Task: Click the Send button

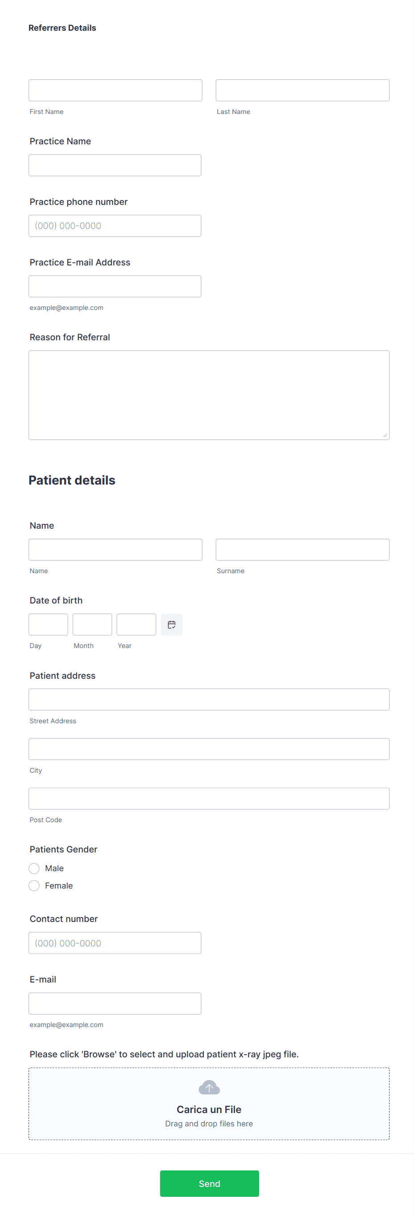Action: (209, 1183)
